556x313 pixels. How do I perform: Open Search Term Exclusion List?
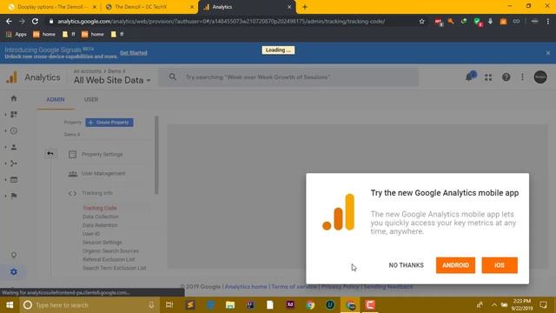point(114,268)
